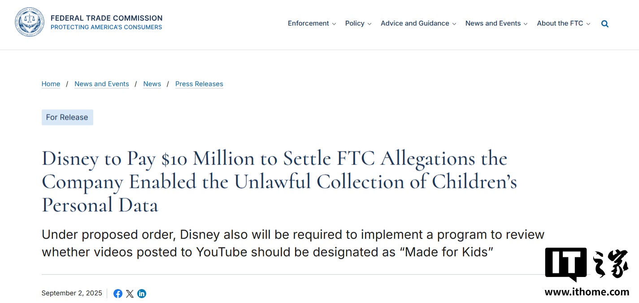Go to the Home breadcrumb link
This screenshot has height=303, width=639.
[x=51, y=84]
